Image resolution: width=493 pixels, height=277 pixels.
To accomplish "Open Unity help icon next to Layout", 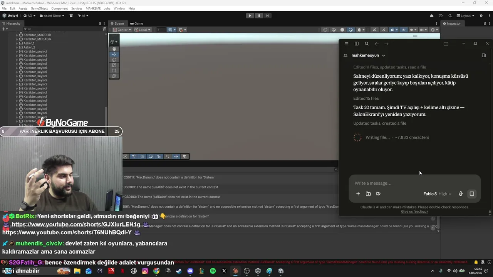I will pyautogui.click(x=481, y=16).
